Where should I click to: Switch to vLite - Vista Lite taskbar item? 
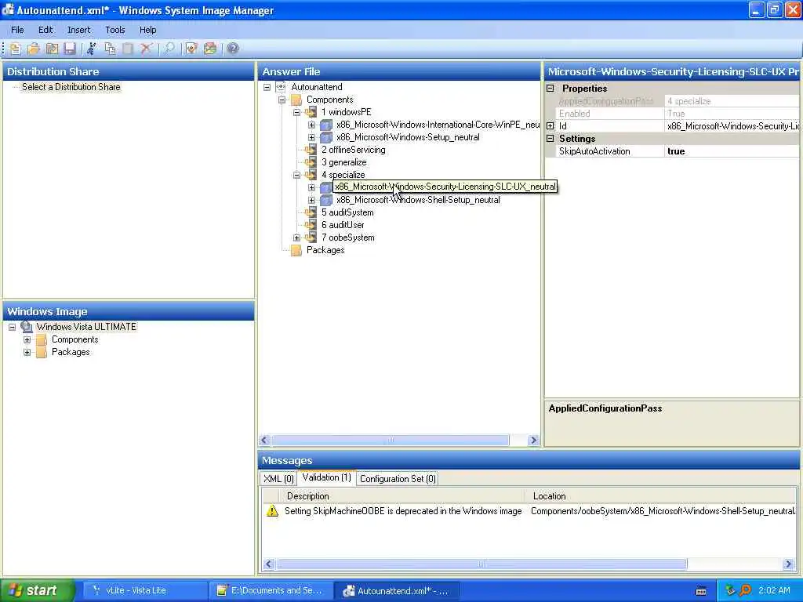coord(145,591)
